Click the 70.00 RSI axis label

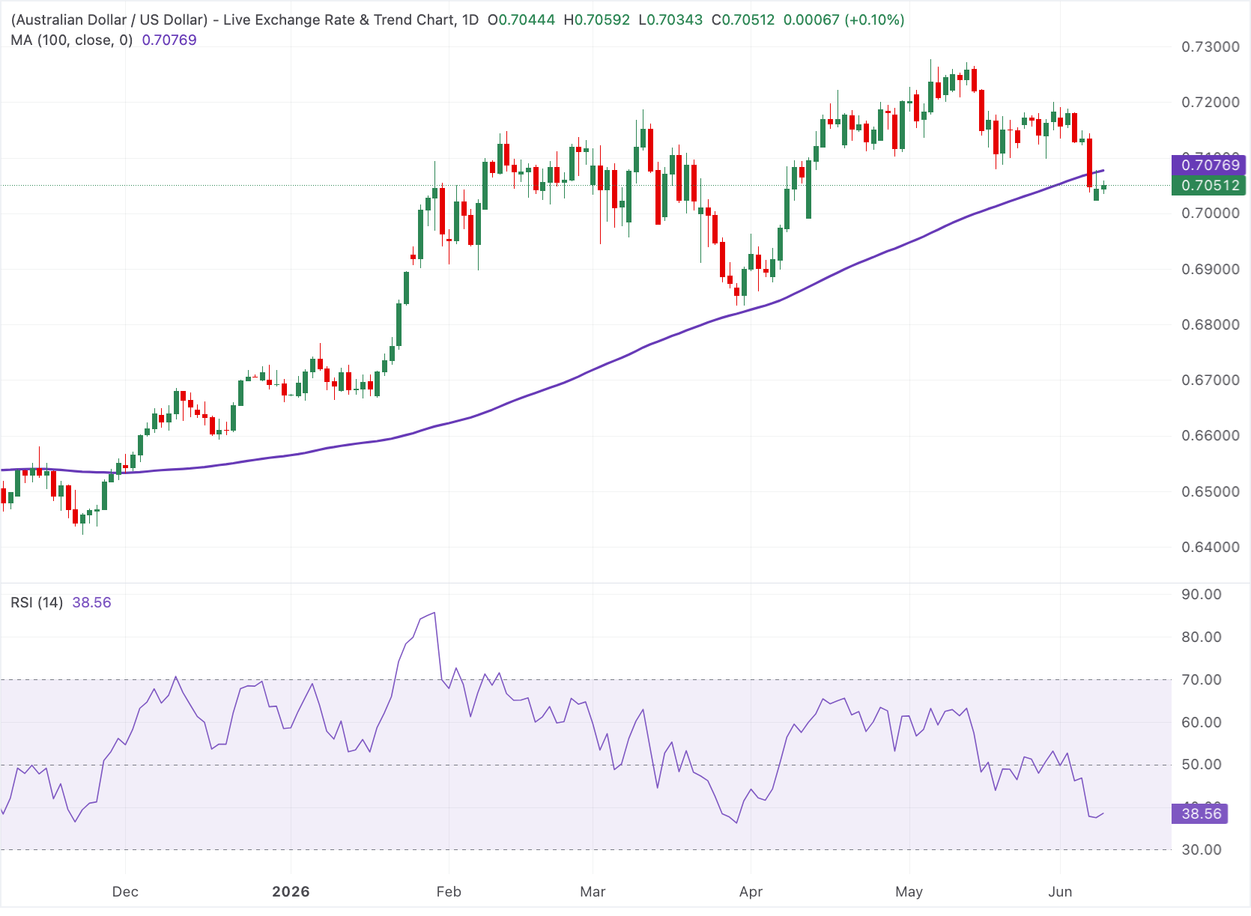tap(1202, 680)
